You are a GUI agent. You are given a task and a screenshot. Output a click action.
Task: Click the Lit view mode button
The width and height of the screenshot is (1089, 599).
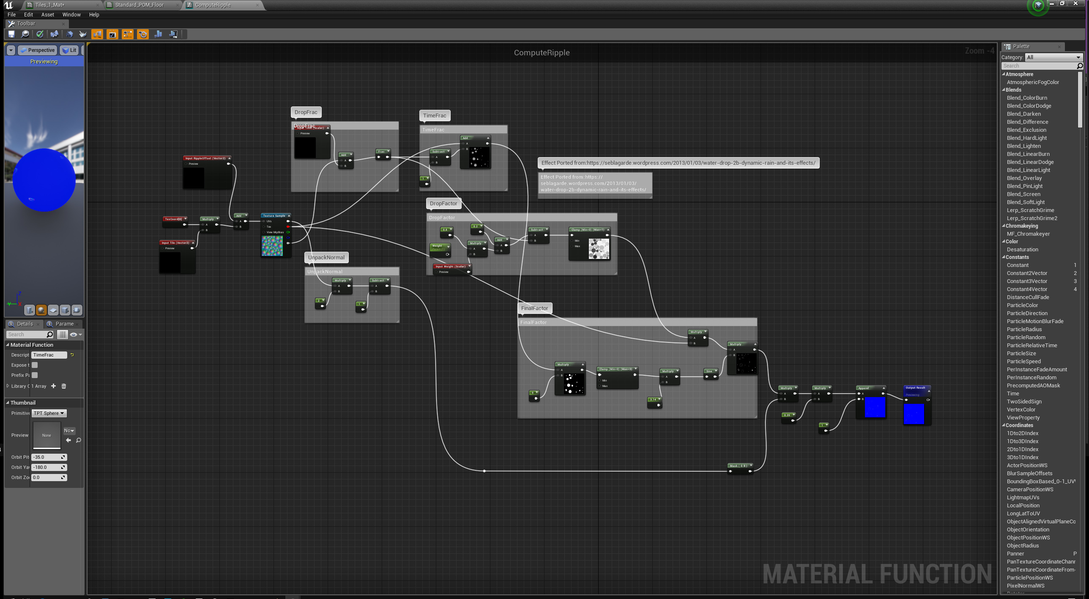(70, 50)
